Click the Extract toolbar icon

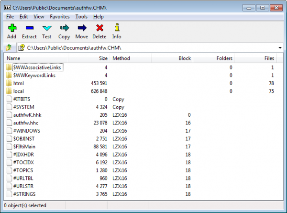click(x=30, y=28)
